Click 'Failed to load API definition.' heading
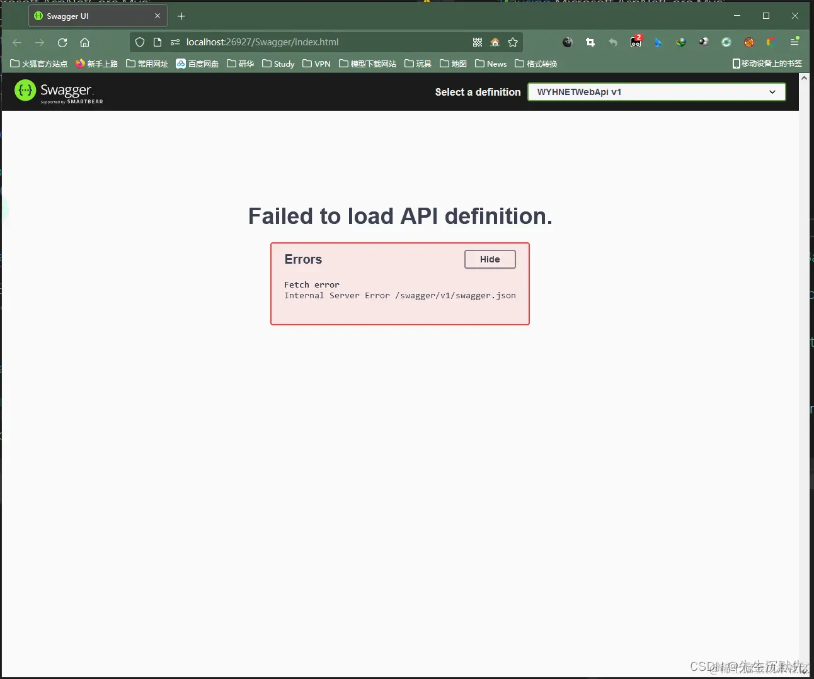814x679 pixels. tap(400, 216)
